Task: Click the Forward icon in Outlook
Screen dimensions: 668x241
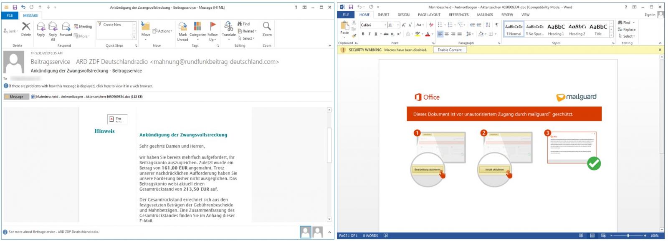Action: [x=66, y=30]
